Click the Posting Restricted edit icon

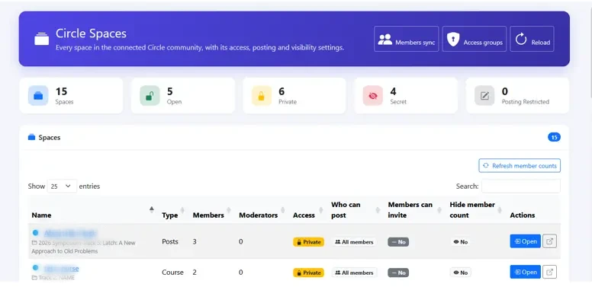pos(484,96)
